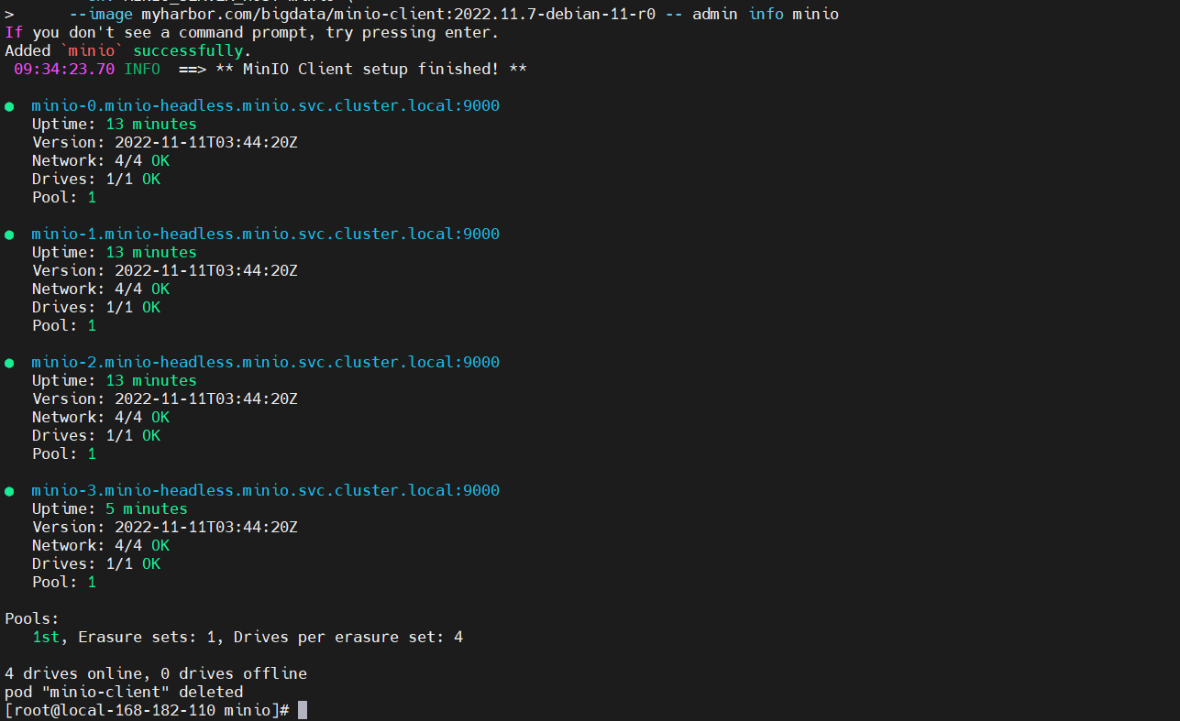Click the "13 minutes" uptime value of minio-0
This screenshot has width=1180, height=721.
pyautogui.click(x=151, y=125)
